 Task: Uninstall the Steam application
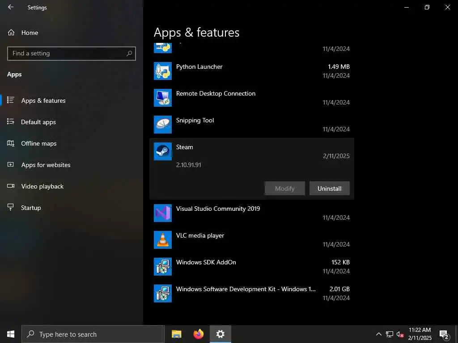point(330,188)
